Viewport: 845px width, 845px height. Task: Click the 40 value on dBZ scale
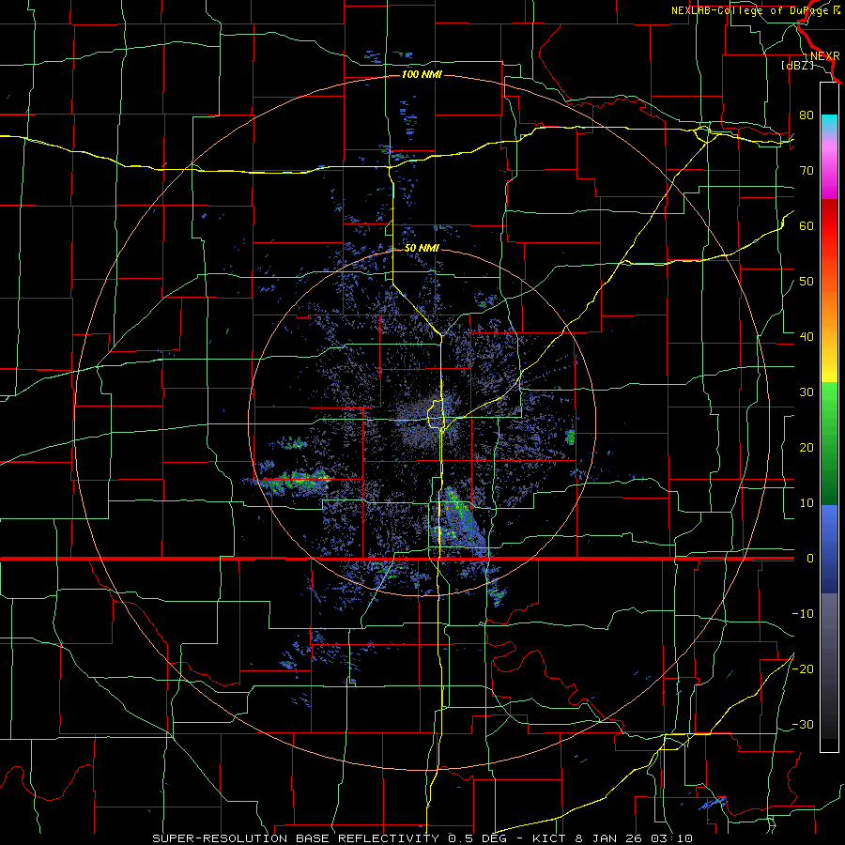(x=807, y=337)
